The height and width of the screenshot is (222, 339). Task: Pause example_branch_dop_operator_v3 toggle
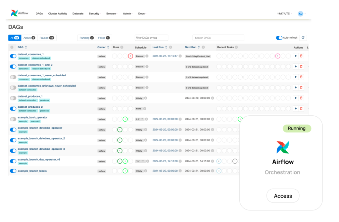point(13,161)
